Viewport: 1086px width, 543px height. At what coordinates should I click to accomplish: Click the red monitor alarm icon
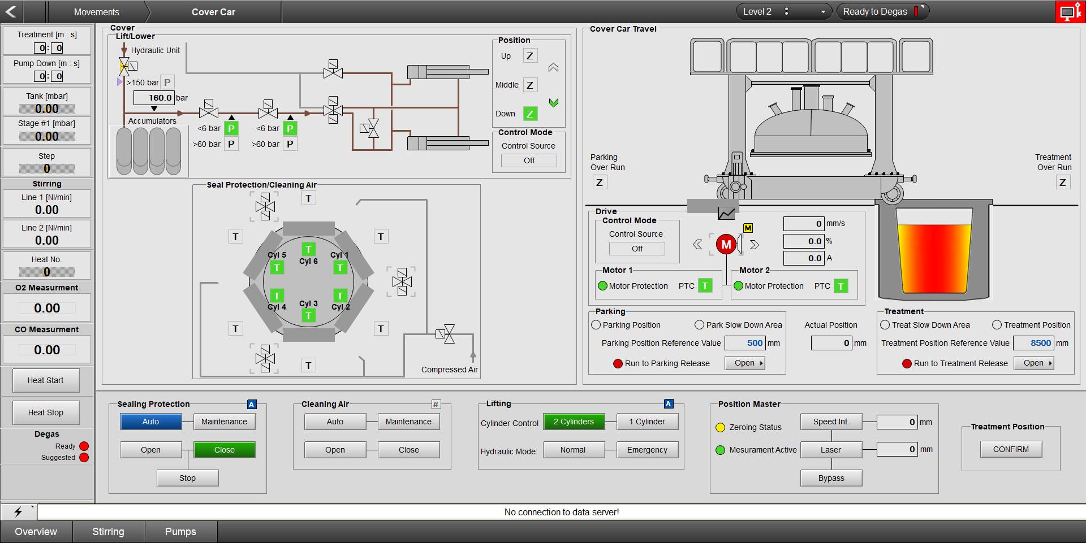tap(1070, 12)
